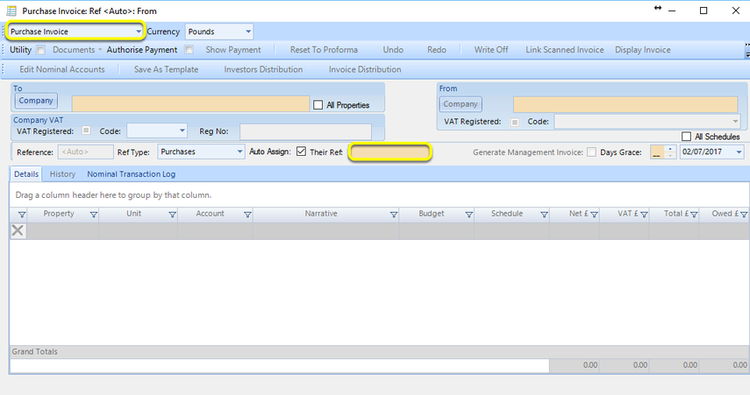The image size is (750, 395).
Task: Click the Days Grace number field
Action: [658, 152]
